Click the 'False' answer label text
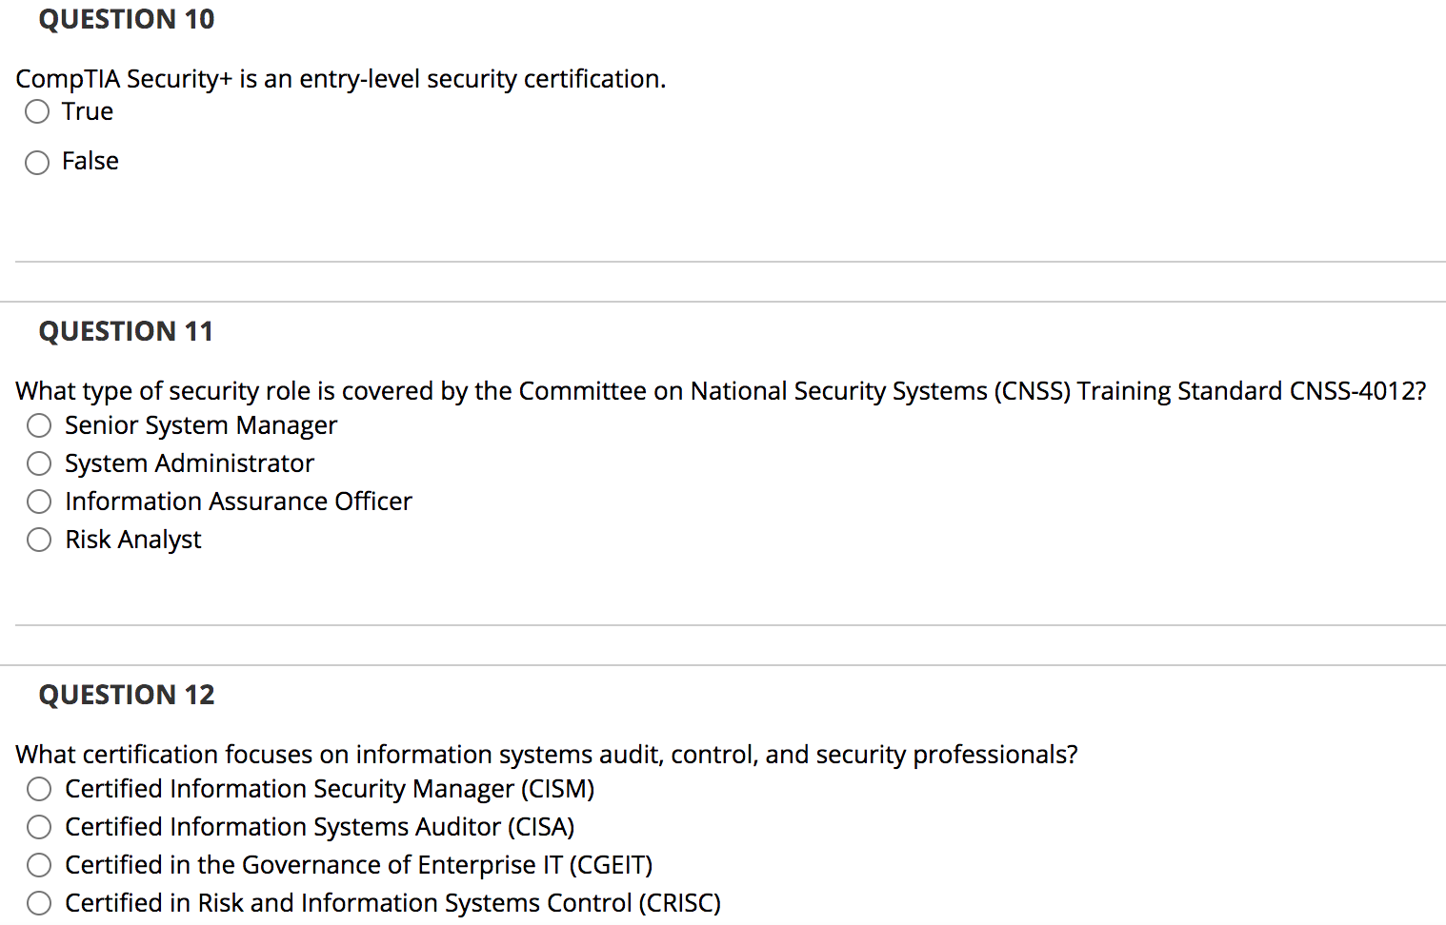1446x925 pixels. coord(90,161)
